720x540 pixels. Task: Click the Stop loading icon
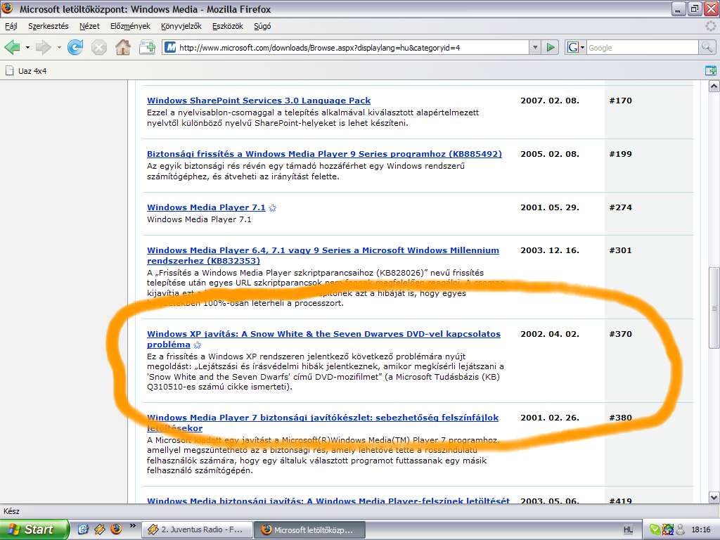(98, 47)
